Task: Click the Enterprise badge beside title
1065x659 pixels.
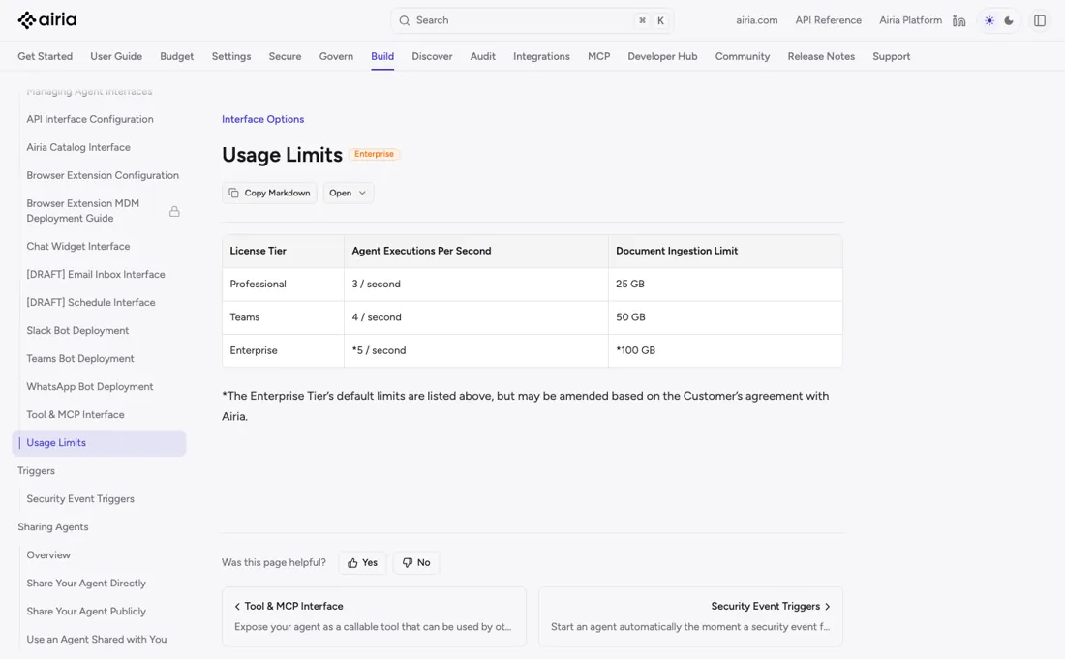Action: (375, 154)
